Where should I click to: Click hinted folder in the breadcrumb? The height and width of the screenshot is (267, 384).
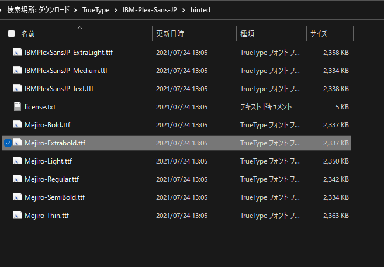(x=200, y=10)
